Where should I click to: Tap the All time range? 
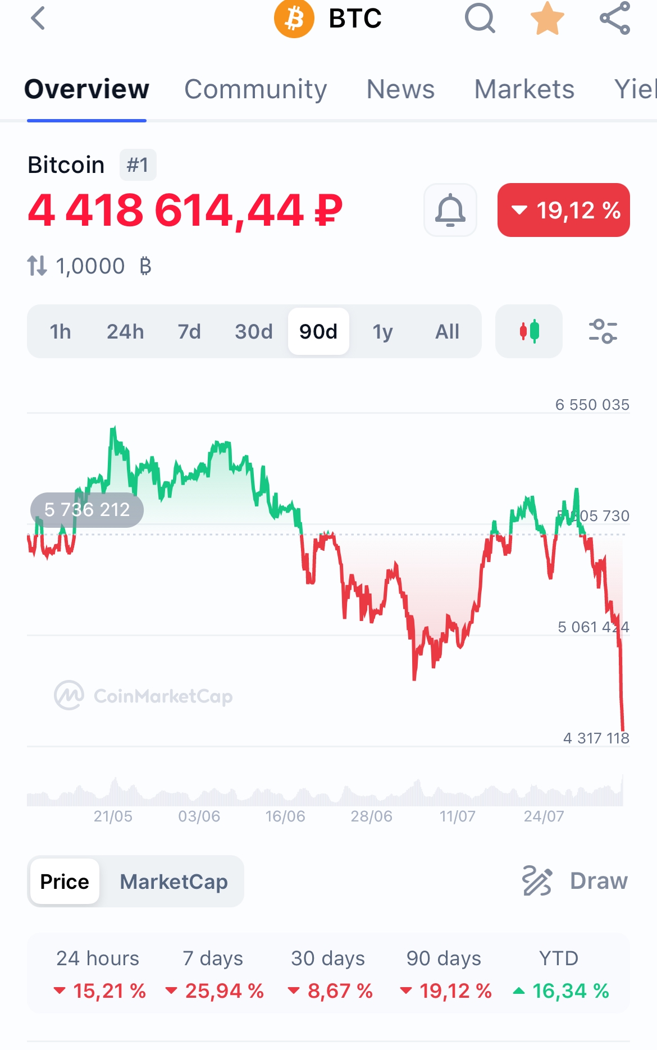[x=447, y=331]
